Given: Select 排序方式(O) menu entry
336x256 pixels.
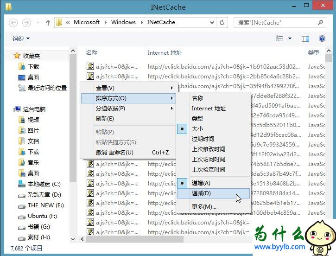Looking at the screenshot, I should 128,98.
